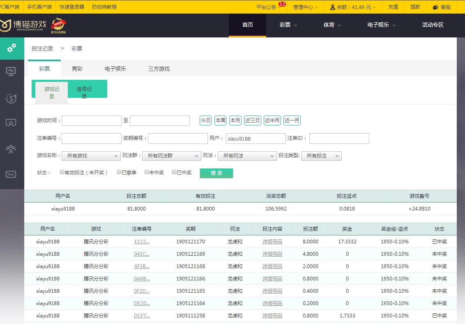Select the 三方游戏 tab
This screenshot has width=465, height=324.
click(159, 69)
